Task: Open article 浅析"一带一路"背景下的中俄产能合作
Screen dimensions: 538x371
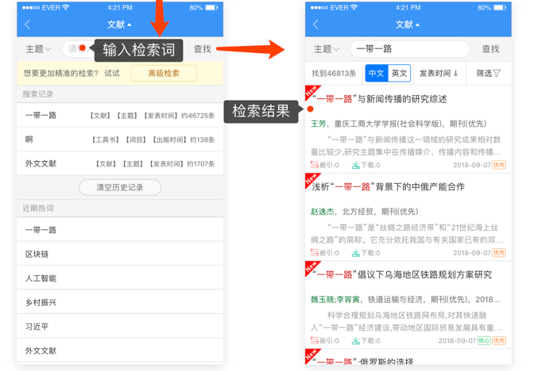Action: [388, 187]
